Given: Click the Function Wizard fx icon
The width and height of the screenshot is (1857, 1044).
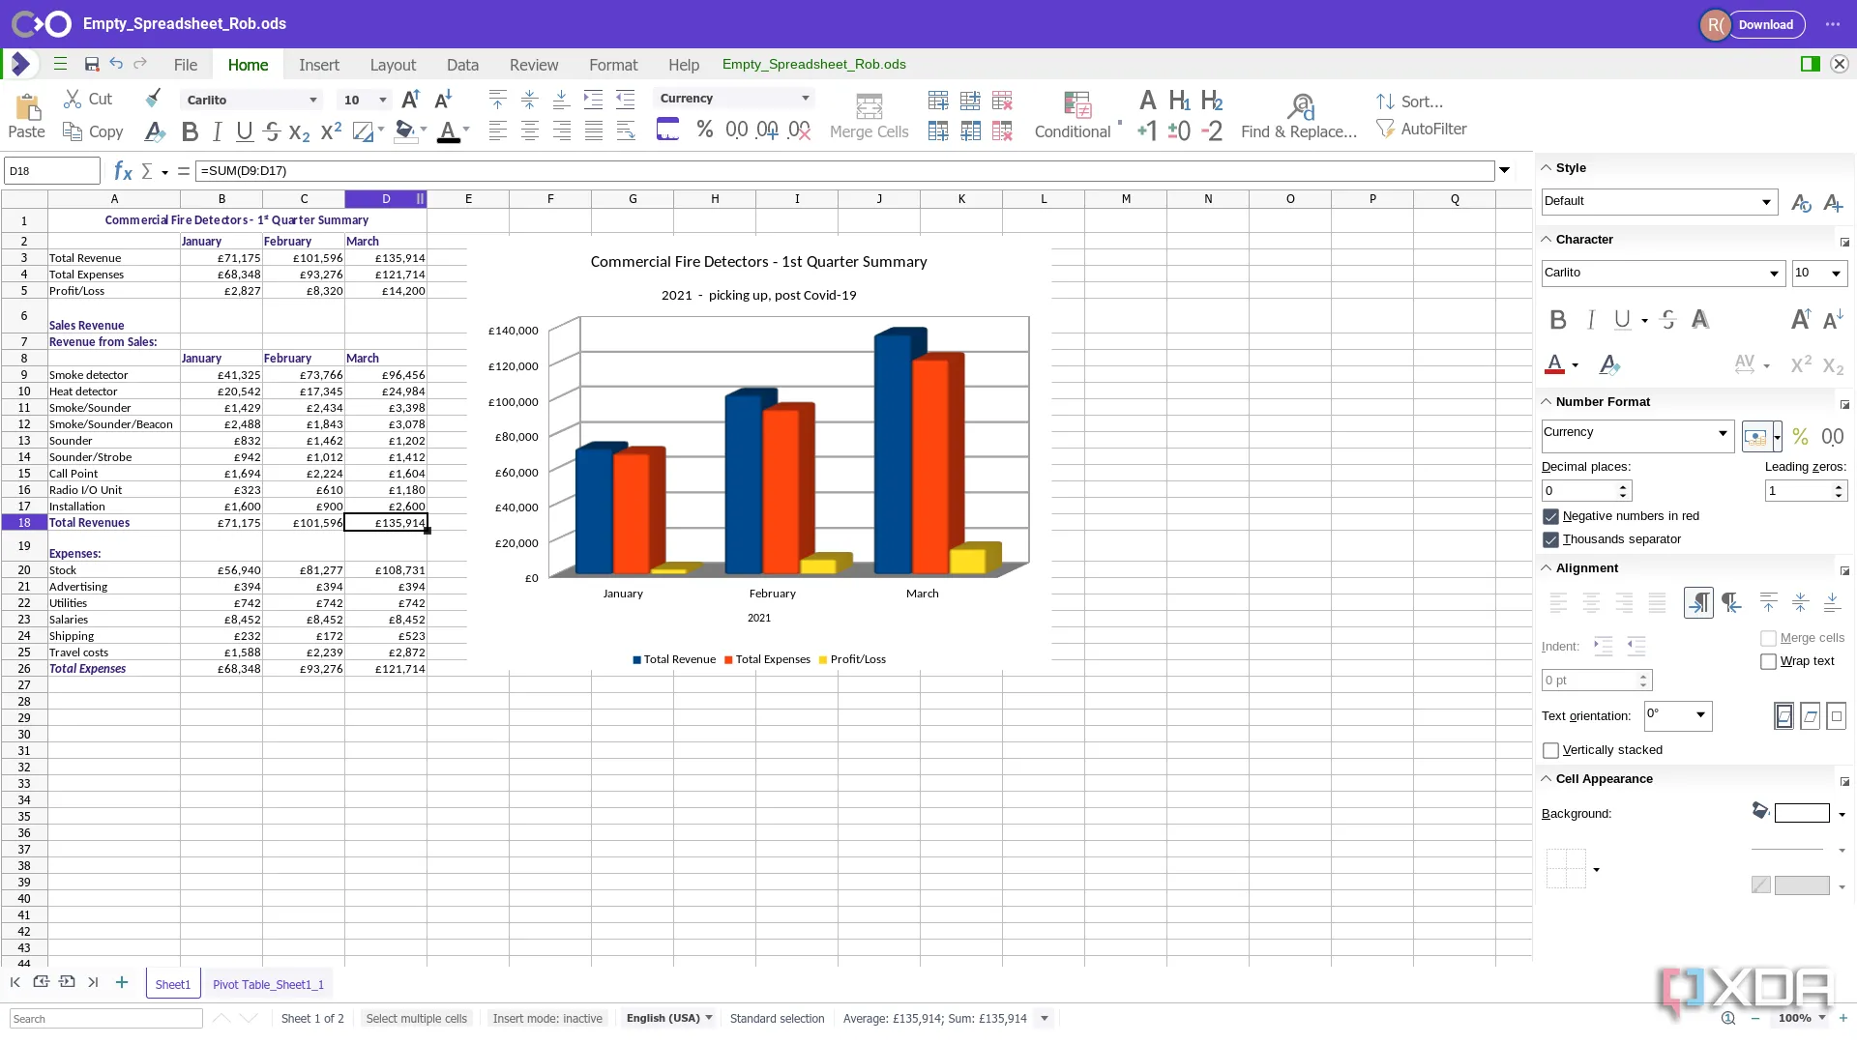Looking at the screenshot, I should tap(123, 171).
